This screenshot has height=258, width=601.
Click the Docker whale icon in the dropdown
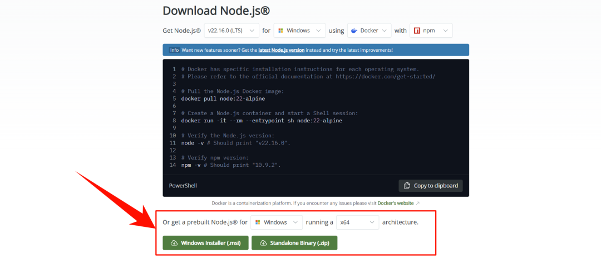coord(354,31)
